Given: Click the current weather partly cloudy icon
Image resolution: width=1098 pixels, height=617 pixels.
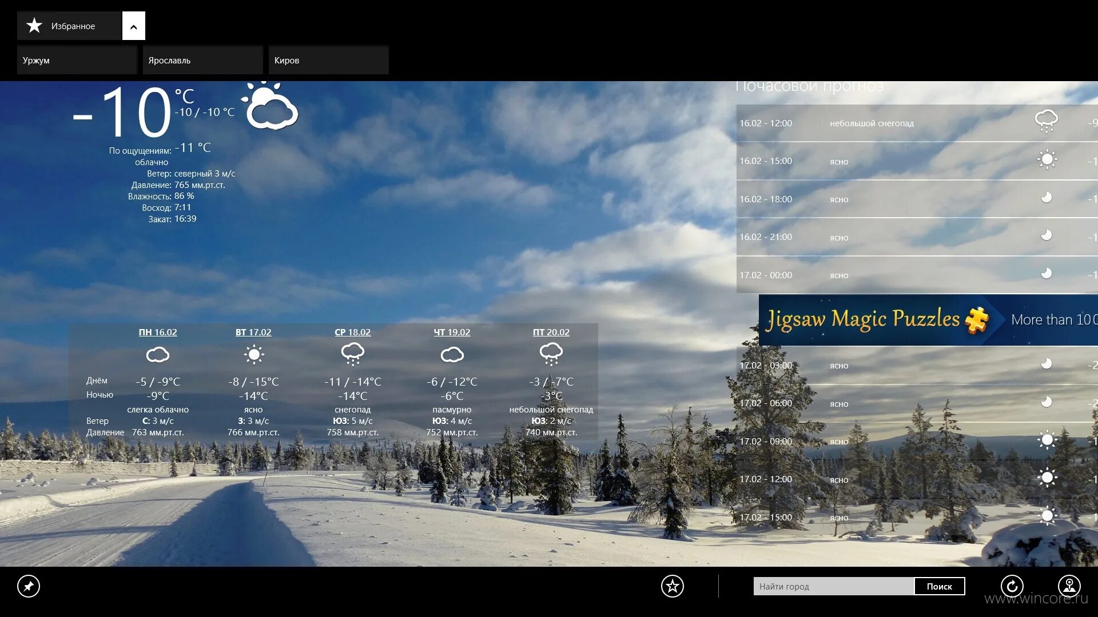Looking at the screenshot, I should click(x=270, y=106).
